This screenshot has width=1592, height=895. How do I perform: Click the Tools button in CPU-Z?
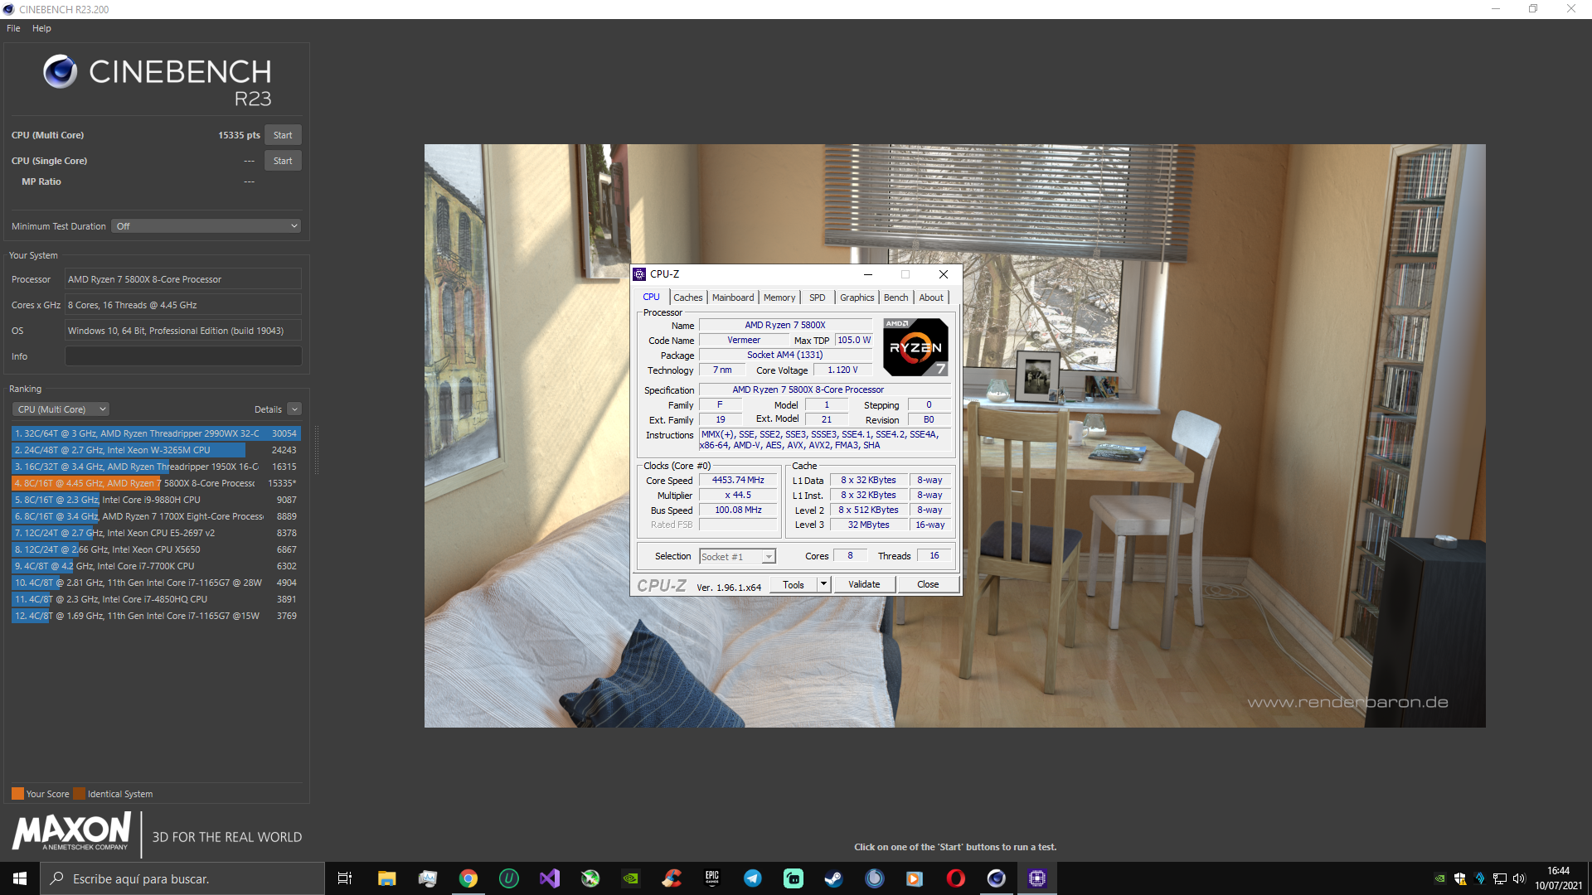[x=794, y=584]
